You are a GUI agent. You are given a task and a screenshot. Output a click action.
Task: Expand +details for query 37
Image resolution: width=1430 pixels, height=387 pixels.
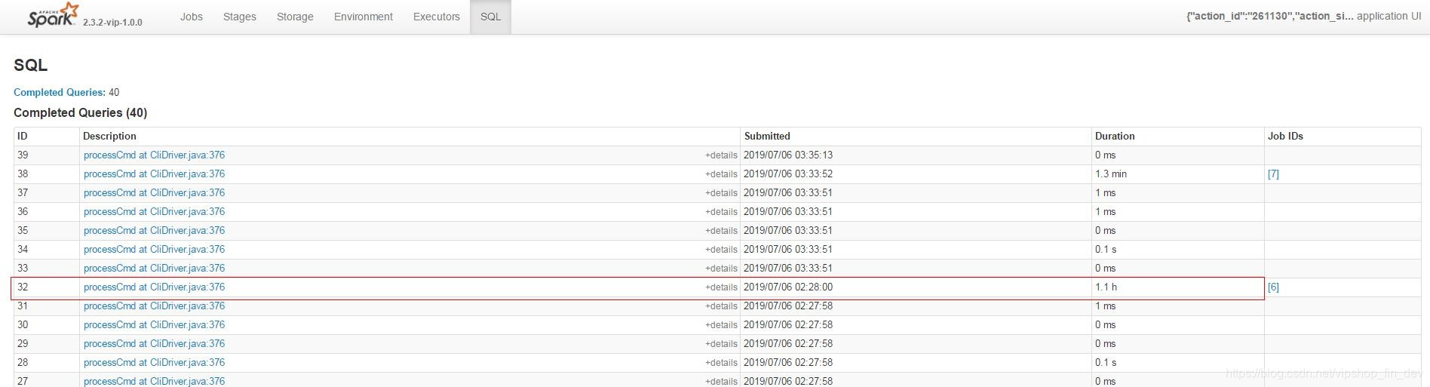click(x=721, y=193)
